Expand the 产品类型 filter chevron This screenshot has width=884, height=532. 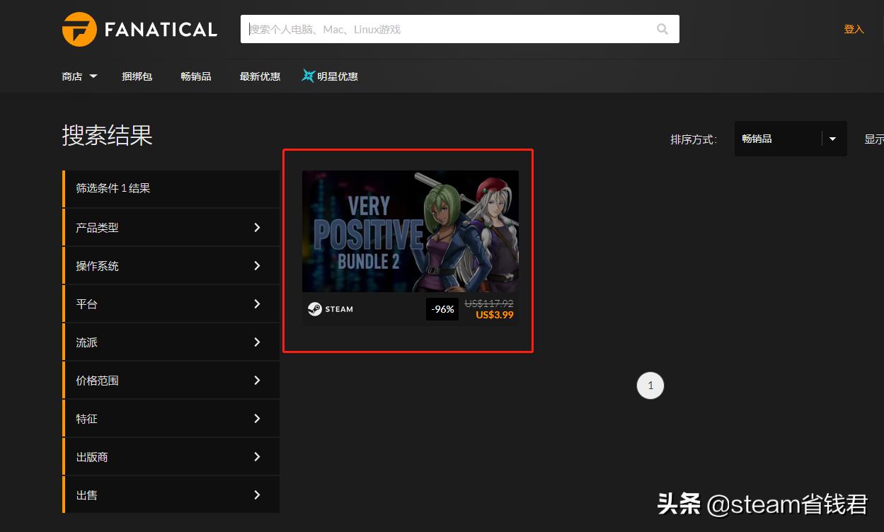tap(257, 227)
